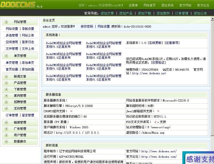Open 官方论坛 in the top bar
This screenshot has height=164, width=214.
[x=203, y=5]
